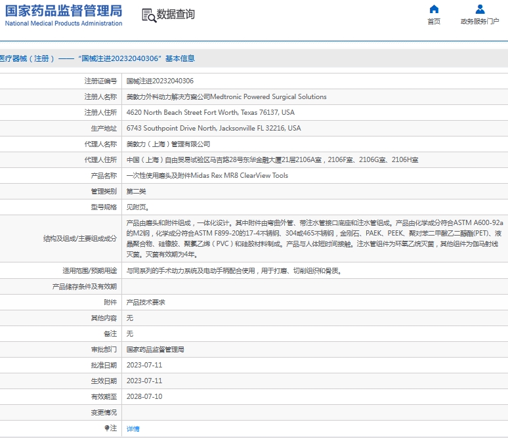
Task: Click the 产品技术要求 attachment value
Action: [146, 303]
